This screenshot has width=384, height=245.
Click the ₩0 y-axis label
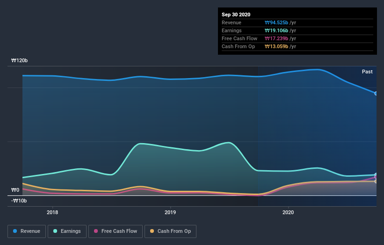15,190
